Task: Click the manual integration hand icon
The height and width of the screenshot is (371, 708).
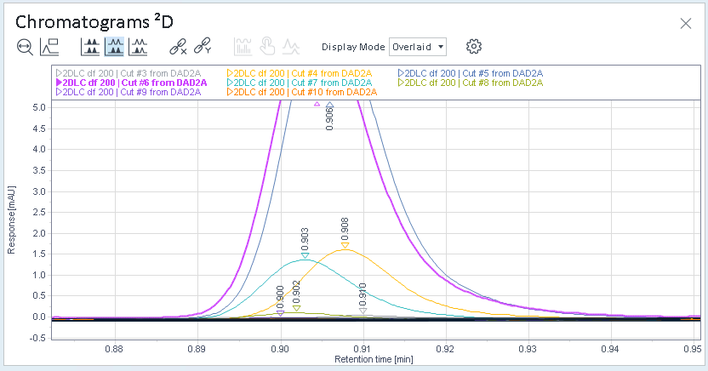Action: pos(267,47)
